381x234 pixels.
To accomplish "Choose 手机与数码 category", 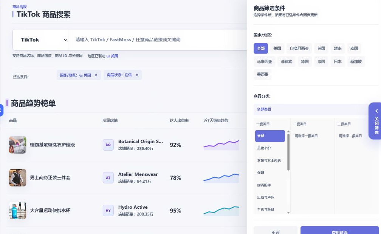I will (x=270, y=209).
